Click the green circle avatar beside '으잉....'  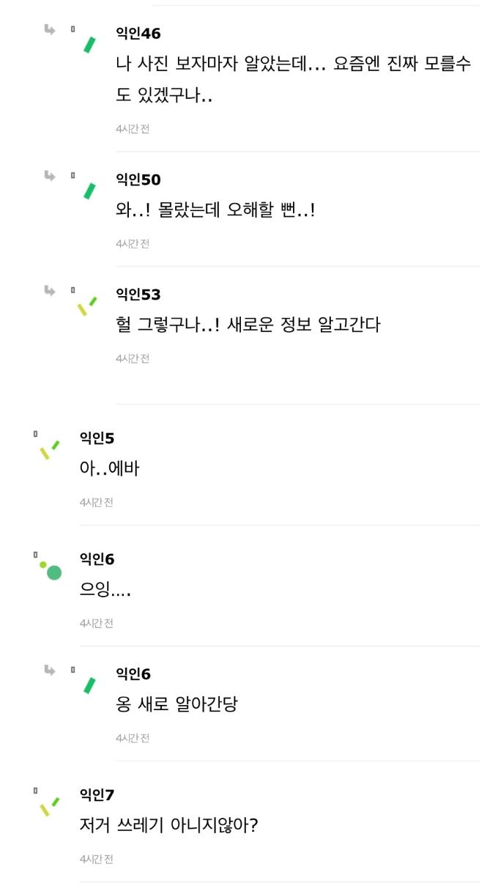click(x=51, y=570)
